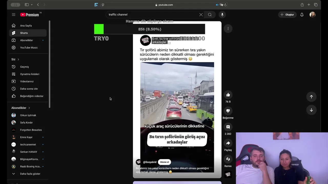
Task: Open Videolarınız in the sidebar
Action: (x=28, y=81)
